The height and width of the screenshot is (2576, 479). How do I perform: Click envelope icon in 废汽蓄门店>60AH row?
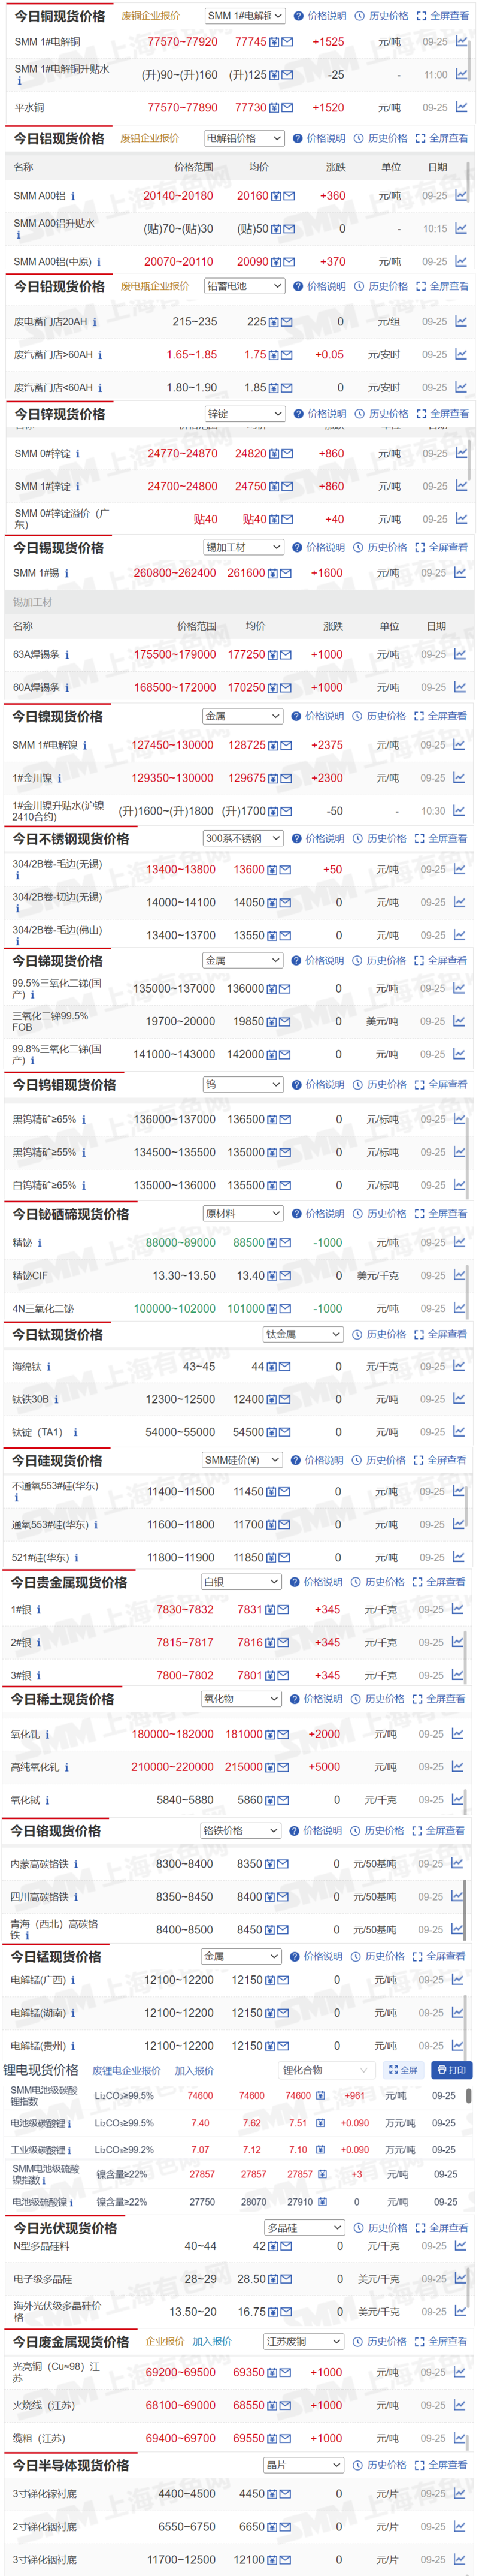pos(286,355)
